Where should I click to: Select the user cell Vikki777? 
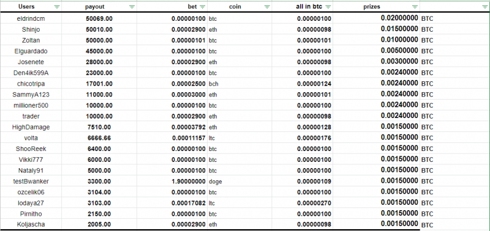(31, 159)
